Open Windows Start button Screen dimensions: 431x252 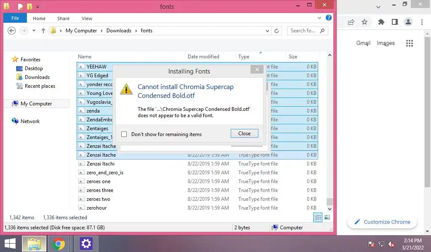[10, 244]
